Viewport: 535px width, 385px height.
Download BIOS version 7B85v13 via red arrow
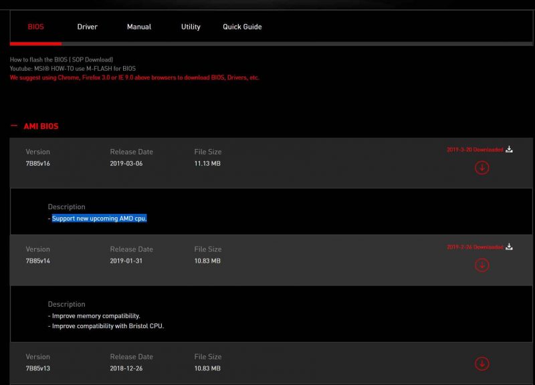(x=481, y=364)
